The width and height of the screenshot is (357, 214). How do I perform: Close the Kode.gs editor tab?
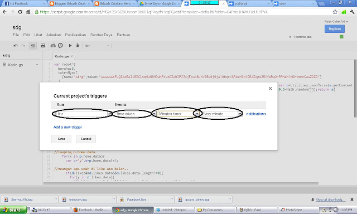point(71,56)
